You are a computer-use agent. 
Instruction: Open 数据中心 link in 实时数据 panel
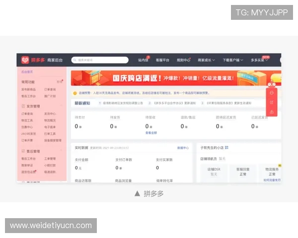183,148
